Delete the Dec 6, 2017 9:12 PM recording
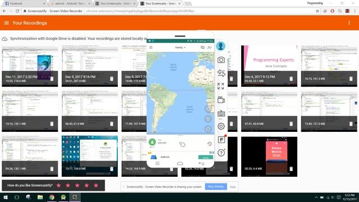This screenshot has width=359, height=202. tap(291, 79)
